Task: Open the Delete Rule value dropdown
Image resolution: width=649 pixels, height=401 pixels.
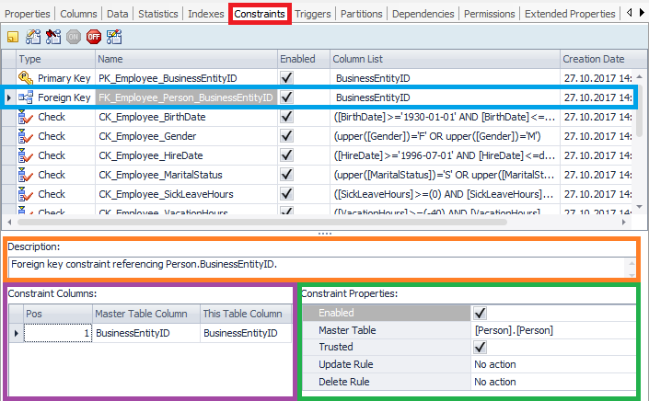Action: 552,382
